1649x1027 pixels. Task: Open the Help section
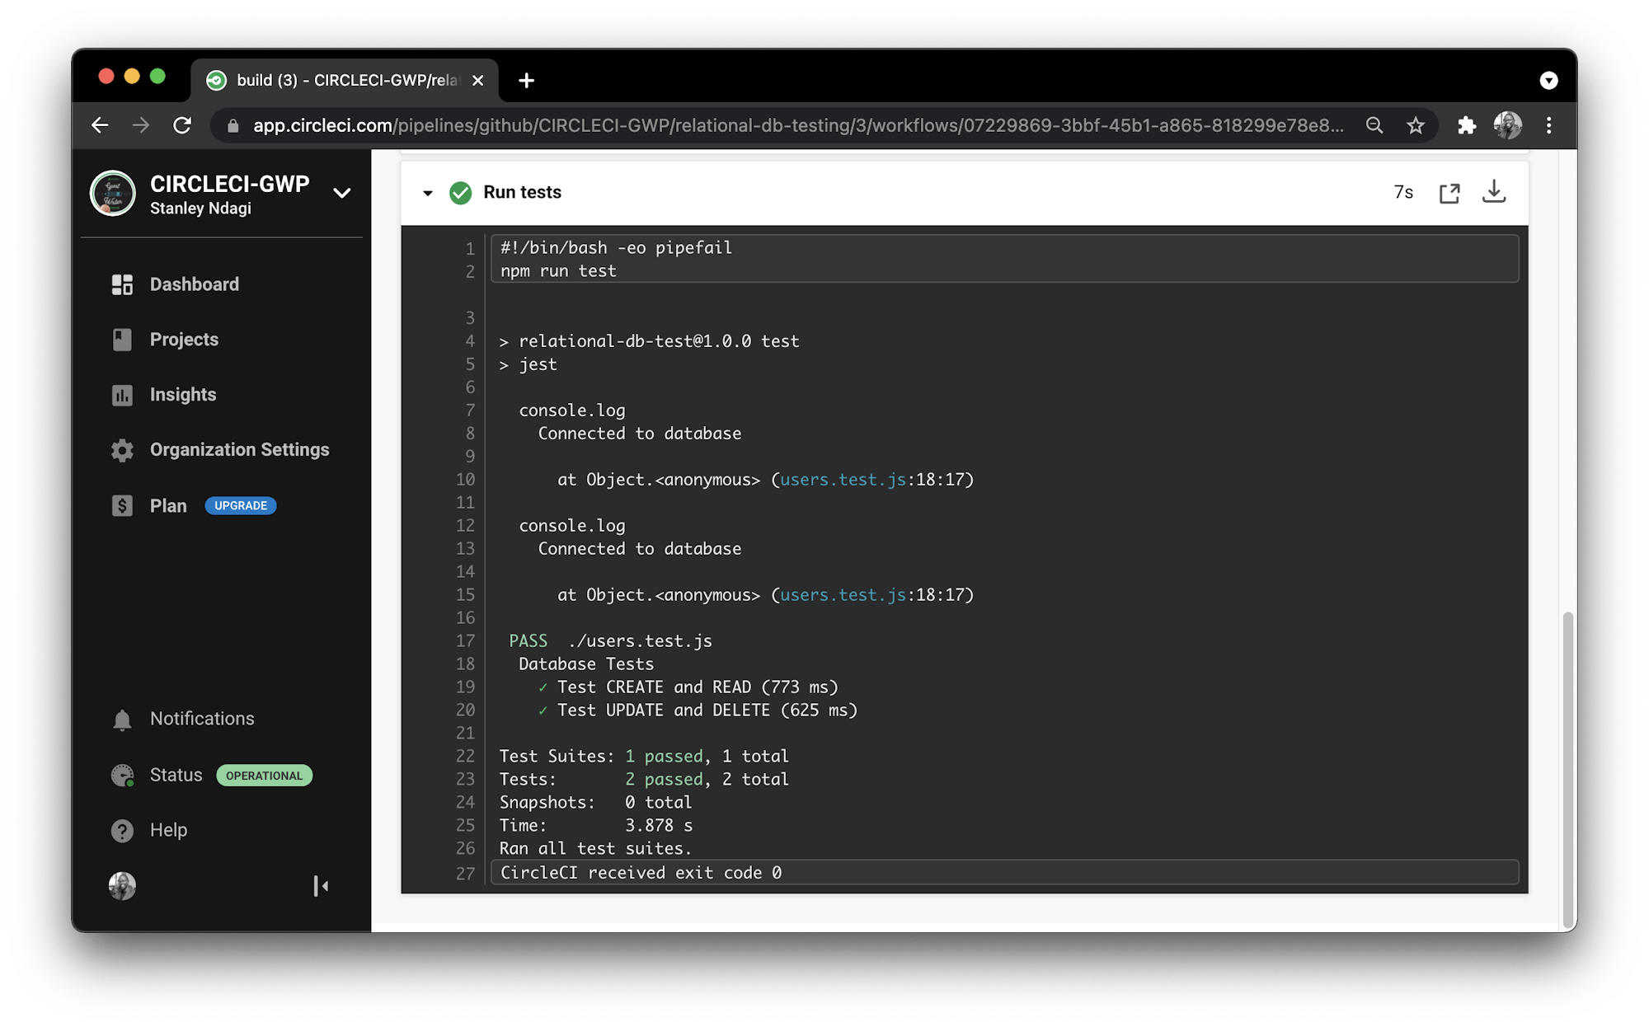[169, 830]
